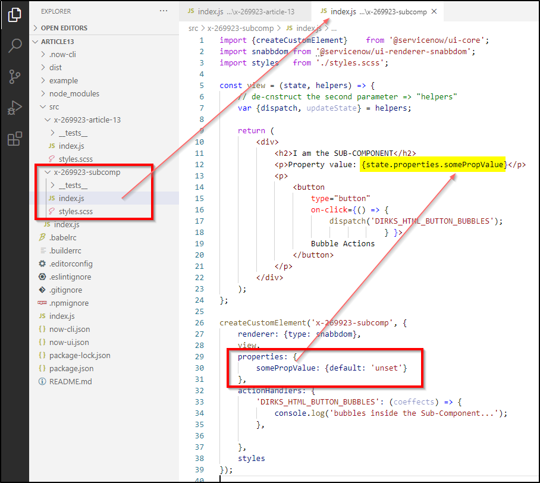
Task: Click 'DIRKS_HTML_BUTTON_BUBBLES' string in dispatch call
Action: click(432, 221)
